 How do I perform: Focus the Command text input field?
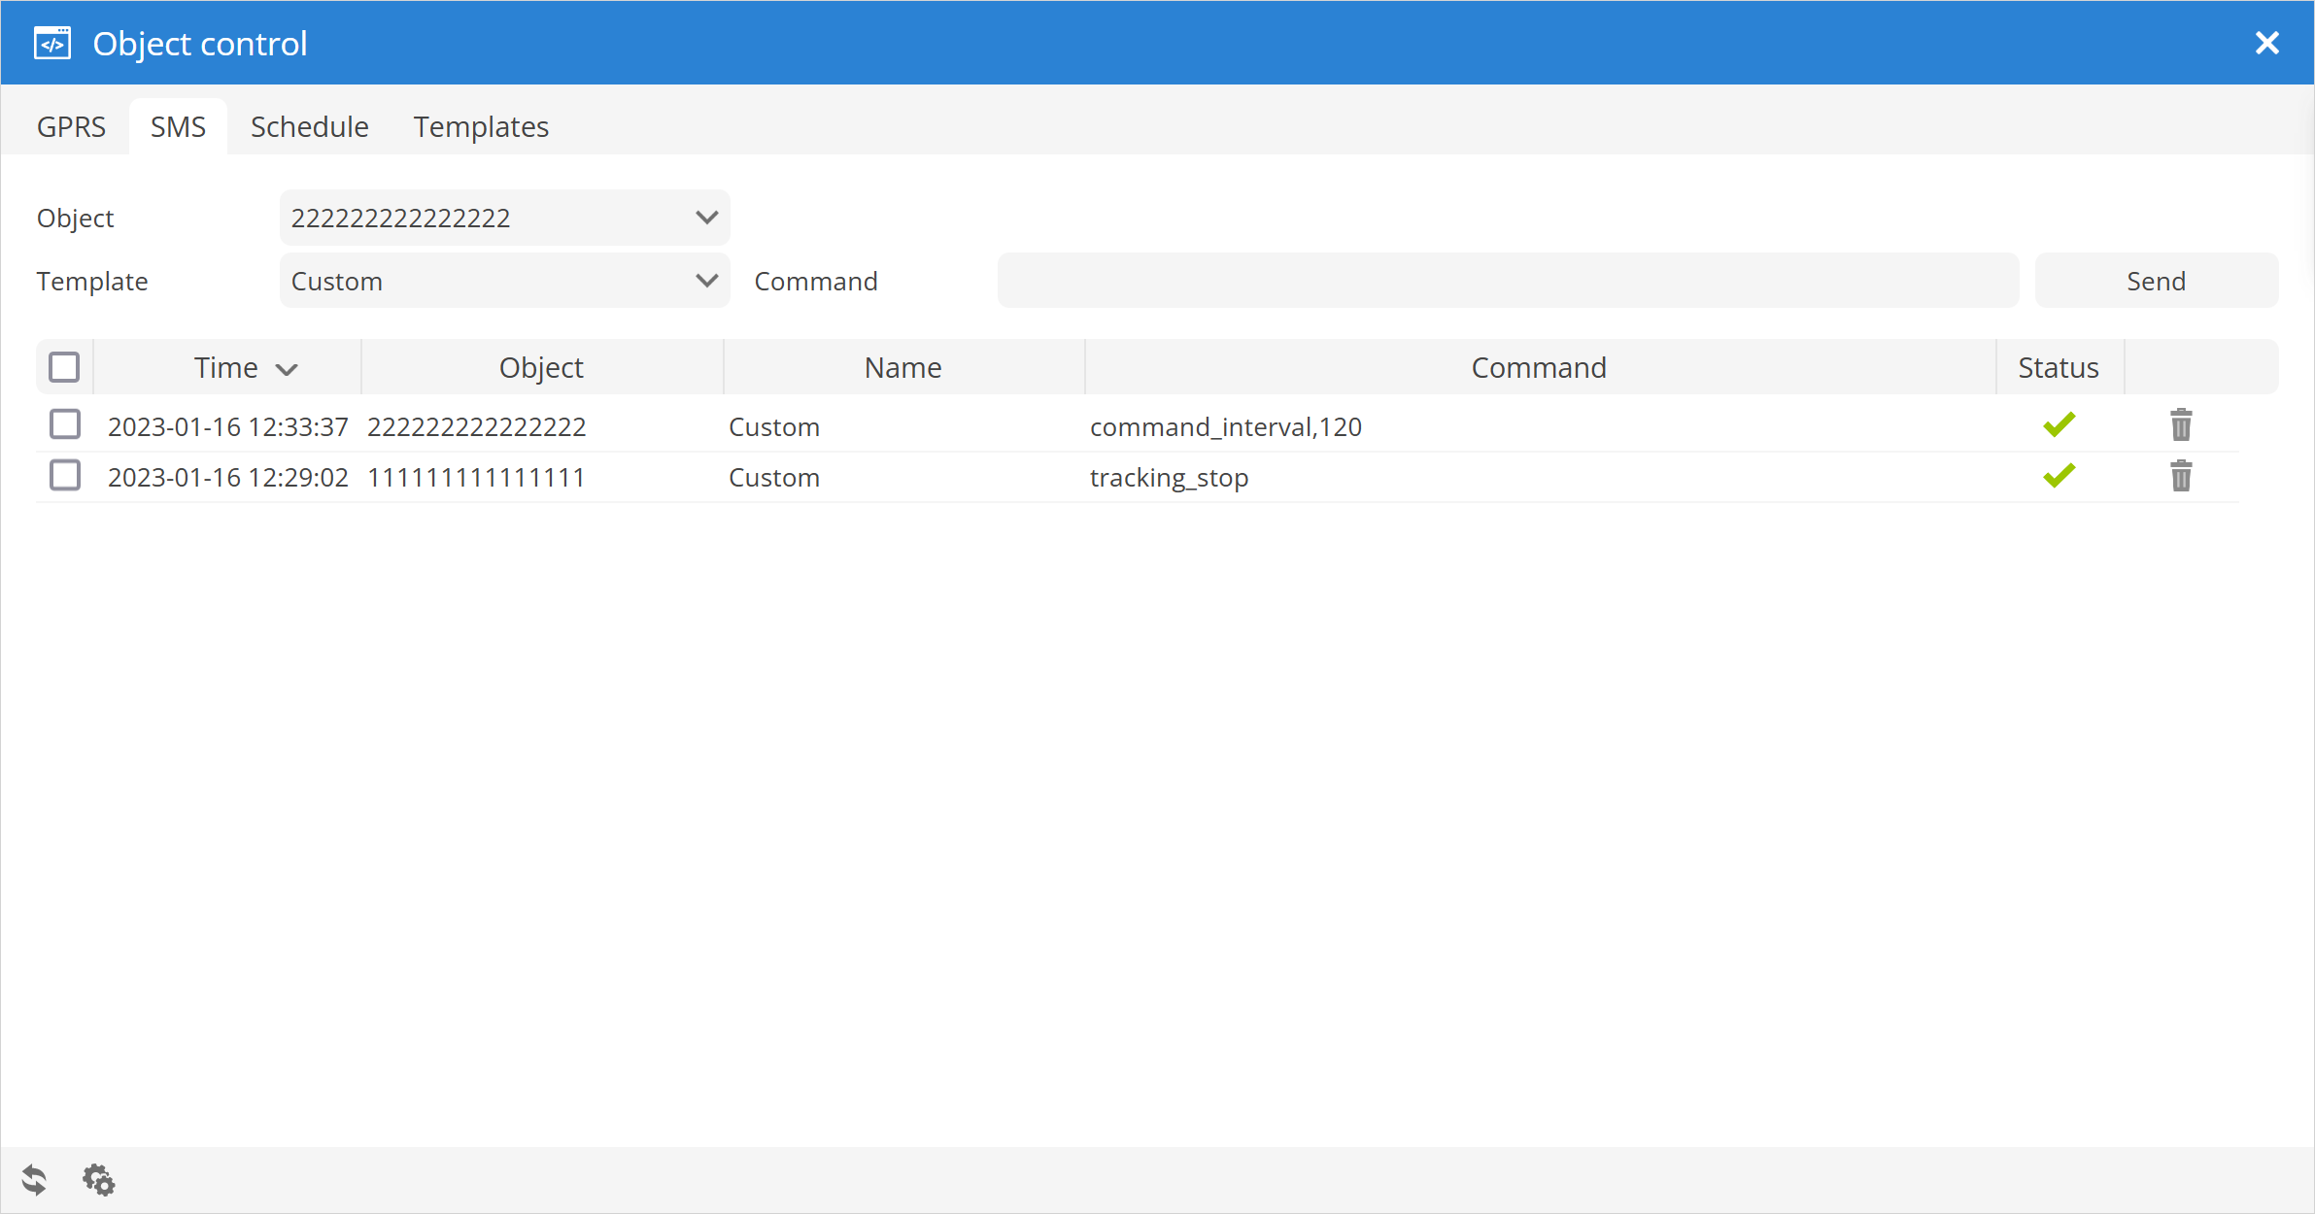[x=1507, y=281]
